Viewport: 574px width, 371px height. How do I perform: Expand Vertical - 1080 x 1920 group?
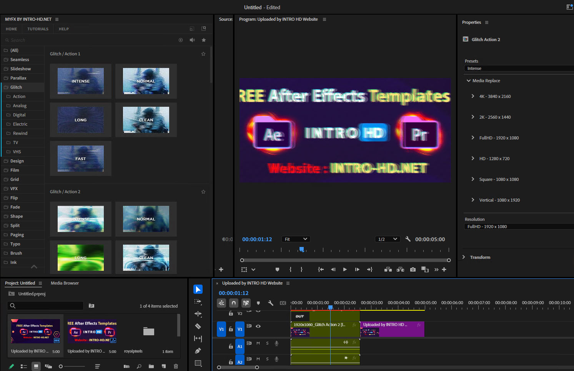473,200
